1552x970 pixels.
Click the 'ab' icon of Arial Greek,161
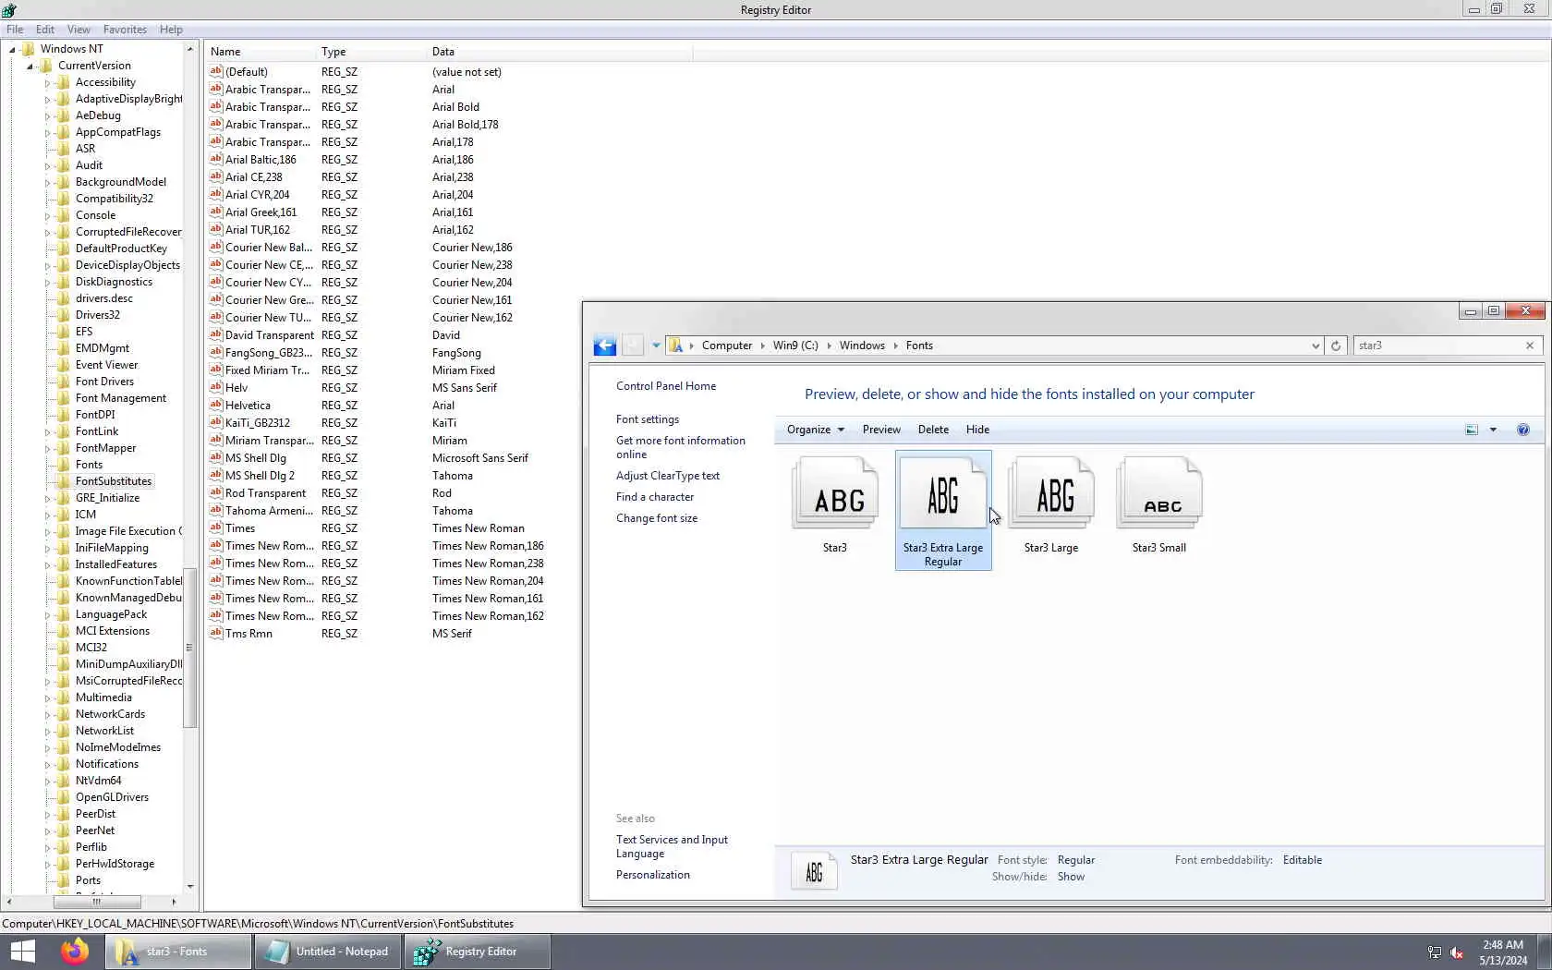[x=216, y=212]
